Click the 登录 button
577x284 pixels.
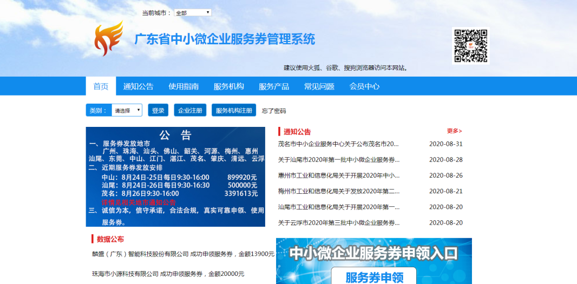click(158, 111)
